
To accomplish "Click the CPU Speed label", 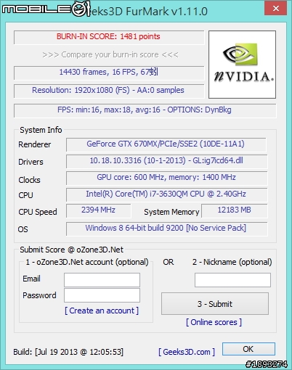I will [38, 212].
